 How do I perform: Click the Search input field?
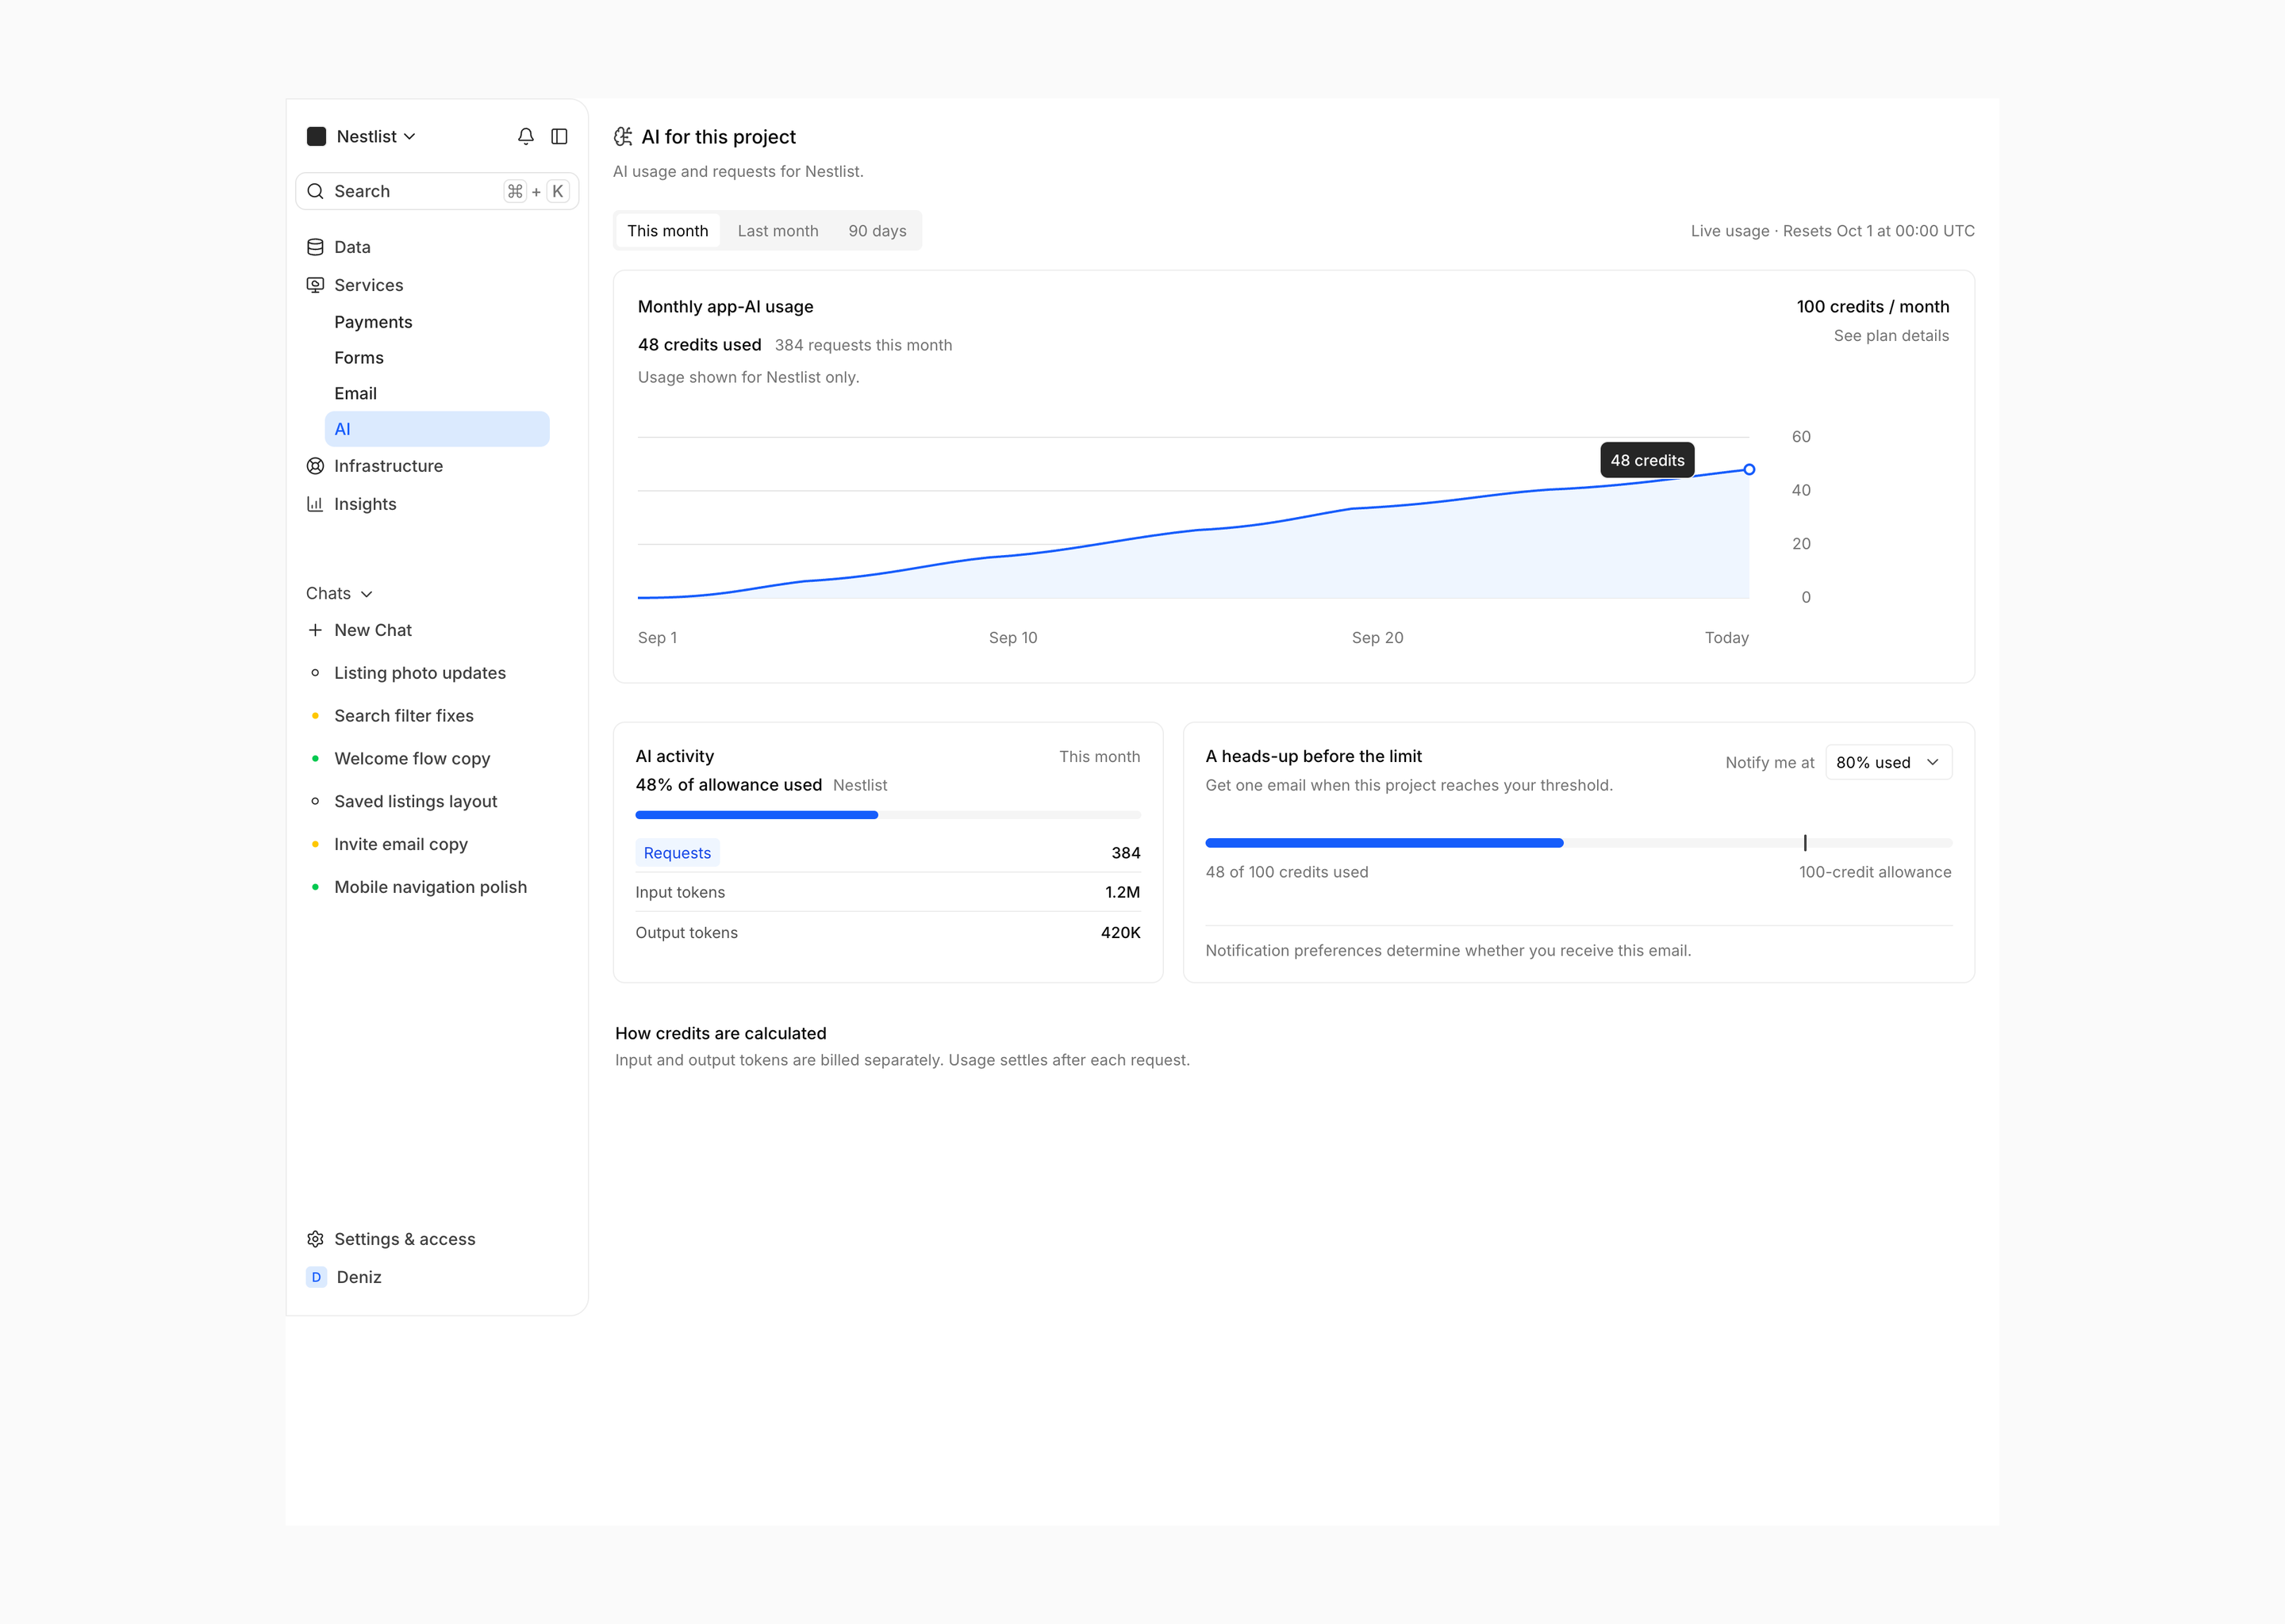pos(437,191)
